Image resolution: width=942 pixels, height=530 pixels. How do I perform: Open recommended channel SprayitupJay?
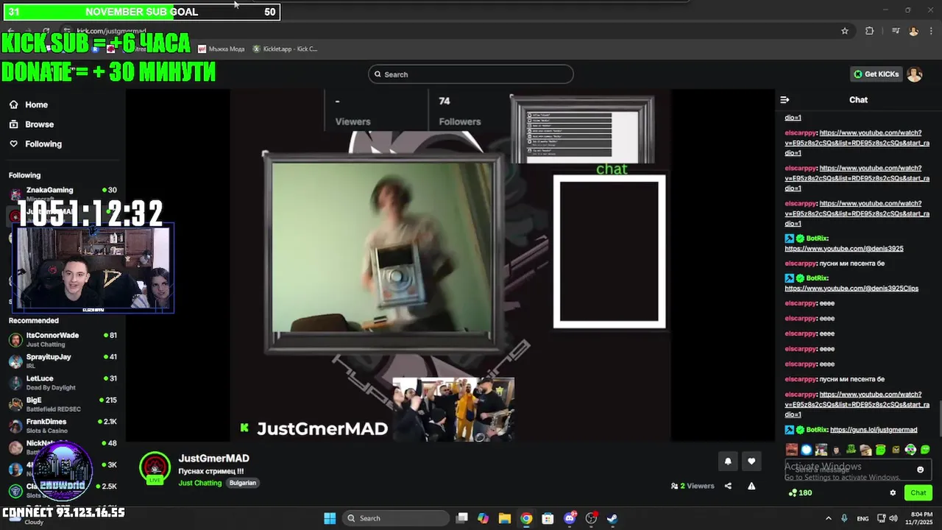(x=63, y=361)
